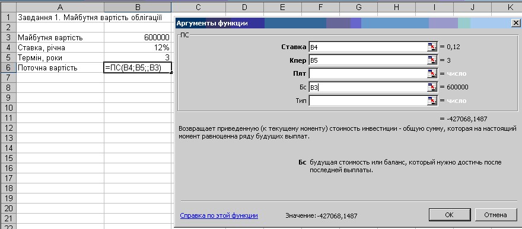Close the Аргументы функции dialog

[x=515, y=23]
